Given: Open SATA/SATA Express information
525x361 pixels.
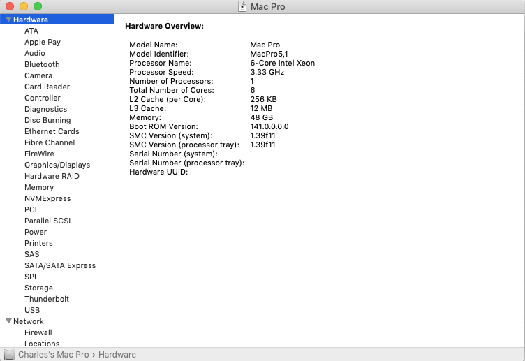Looking at the screenshot, I should pyautogui.click(x=60, y=265).
